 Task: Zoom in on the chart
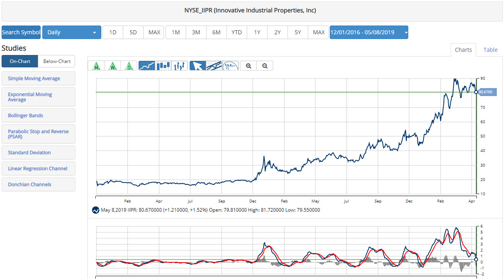[x=249, y=66]
